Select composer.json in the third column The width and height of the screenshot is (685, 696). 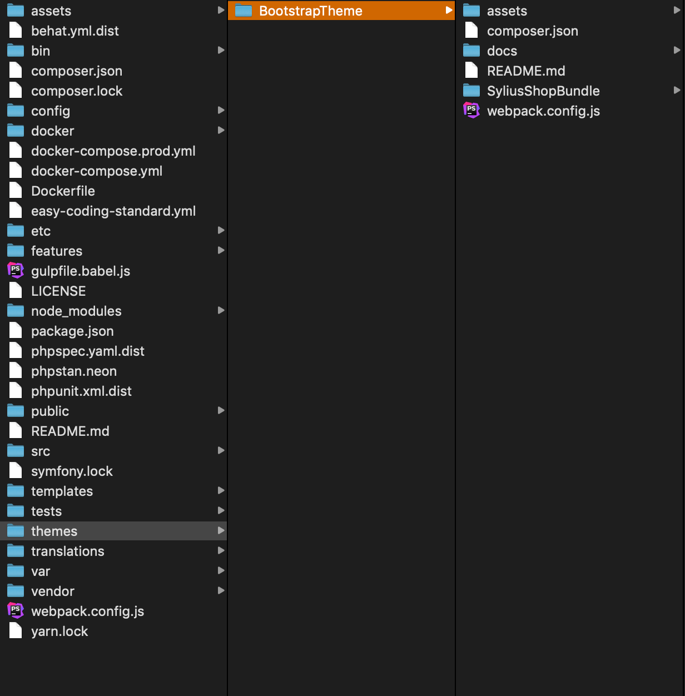(x=532, y=31)
